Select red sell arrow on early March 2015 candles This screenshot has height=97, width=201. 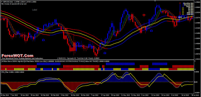66,29
